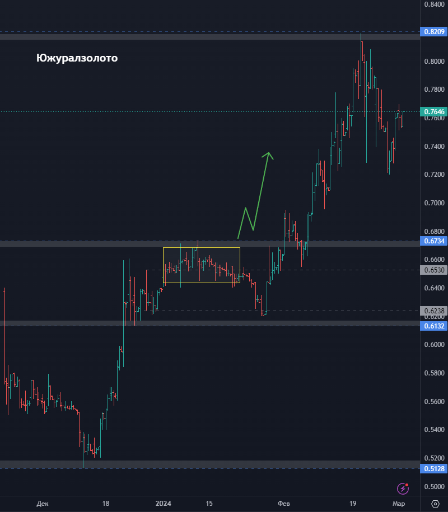Select the 0.6734 horizontal level label
This screenshot has width=448, height=512.
pyautogui.click(x=434, y=241)
